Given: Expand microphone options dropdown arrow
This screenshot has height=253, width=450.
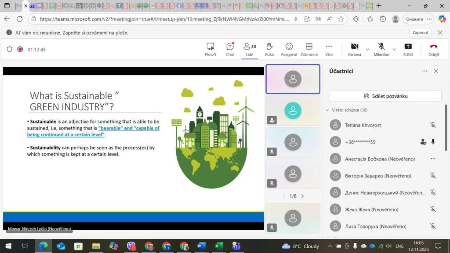Looking at the screenshot, I should click(394, 49).
